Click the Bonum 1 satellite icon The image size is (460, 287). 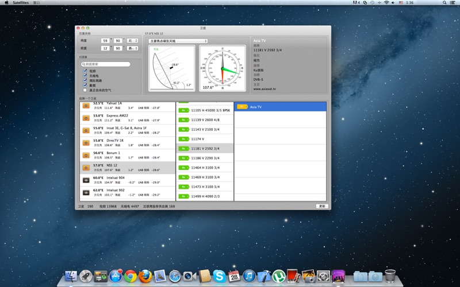point(86,155)
